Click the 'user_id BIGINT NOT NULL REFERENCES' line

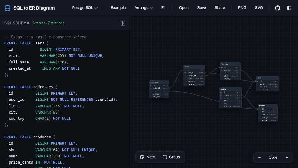click(x=63, y=100)
